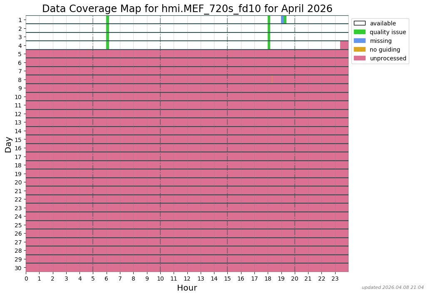428x296 pixels.
Task: Click the day 15 row at hour 12
Action: coord(187,139)
